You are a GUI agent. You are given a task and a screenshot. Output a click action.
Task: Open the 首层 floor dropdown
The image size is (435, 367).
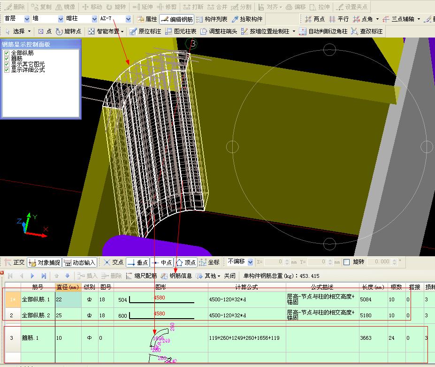(27, 19)
